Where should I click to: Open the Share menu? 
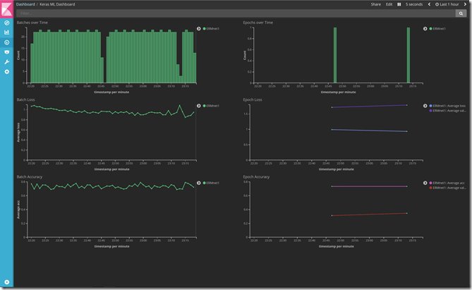pyautogui.click(x=375, y=4)
